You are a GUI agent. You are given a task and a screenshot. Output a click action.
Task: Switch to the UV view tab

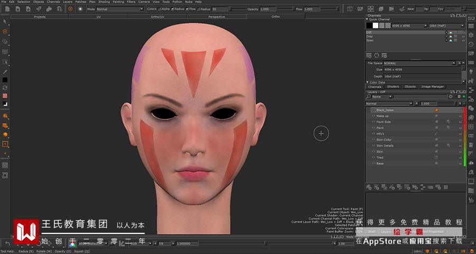click(x=99, y=17)
